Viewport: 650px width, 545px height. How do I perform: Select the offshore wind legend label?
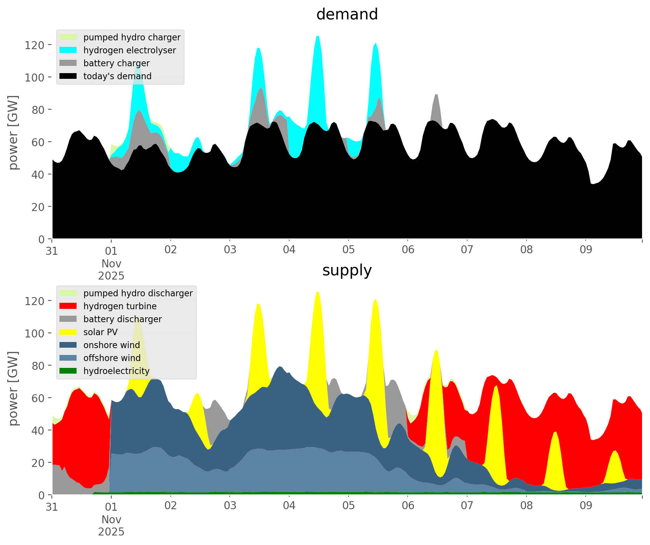point(112,358)
